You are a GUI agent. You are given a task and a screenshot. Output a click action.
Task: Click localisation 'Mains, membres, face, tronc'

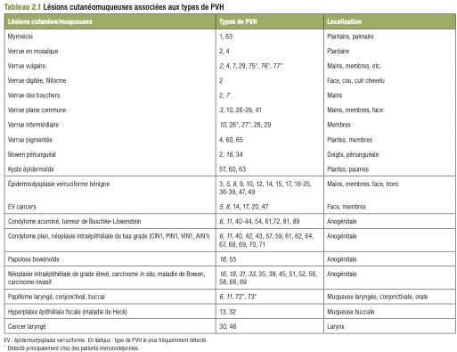tap(363, 184)
